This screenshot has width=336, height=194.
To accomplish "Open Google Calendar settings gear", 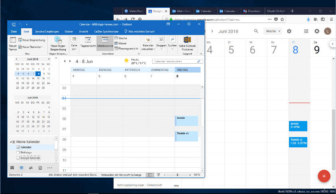I will 289,31.
